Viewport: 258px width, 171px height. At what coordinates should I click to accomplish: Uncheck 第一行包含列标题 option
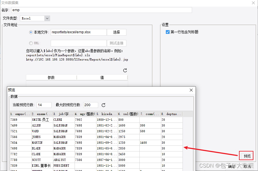[168, 32]
